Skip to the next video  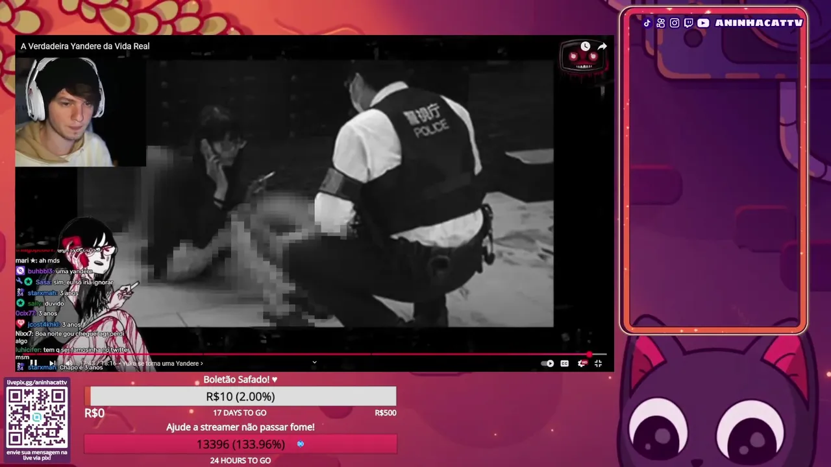point(53,364)
